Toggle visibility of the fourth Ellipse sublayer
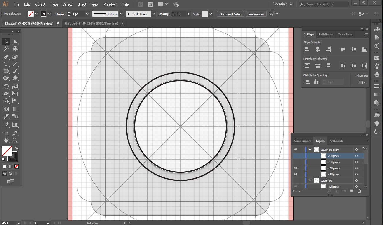Image resolution: width=383 pixels, height=225 pixels. point(295,174)
